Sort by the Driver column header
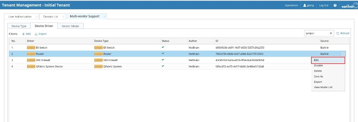The height and width of the screenshot is (122, 358). pos(59,41)
